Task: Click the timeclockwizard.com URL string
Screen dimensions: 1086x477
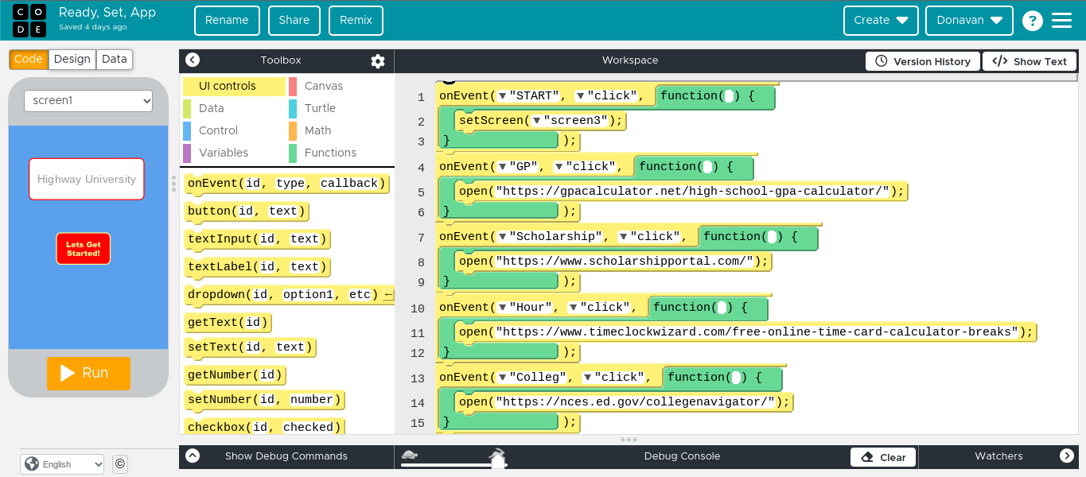Action: click(757, 332)
